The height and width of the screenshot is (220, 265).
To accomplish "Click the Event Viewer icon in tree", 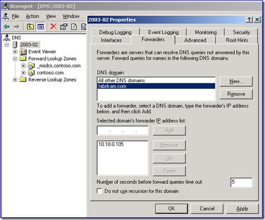I will point(23,52).
